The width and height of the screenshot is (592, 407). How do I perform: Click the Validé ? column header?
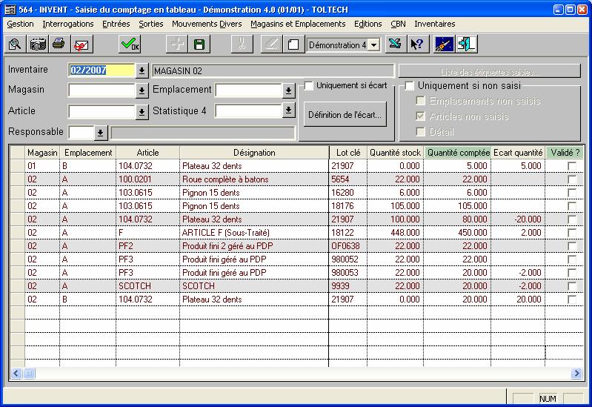(x=565, y=153)
